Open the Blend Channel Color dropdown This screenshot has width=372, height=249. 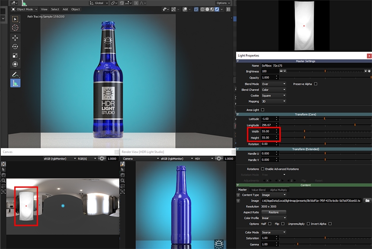click(x=273, y=90)
